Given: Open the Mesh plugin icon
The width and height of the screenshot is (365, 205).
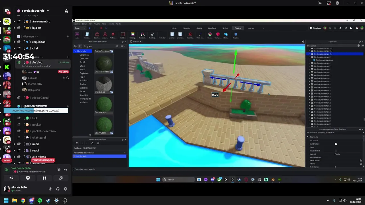Looking at the screenshot, I should 226,34.
